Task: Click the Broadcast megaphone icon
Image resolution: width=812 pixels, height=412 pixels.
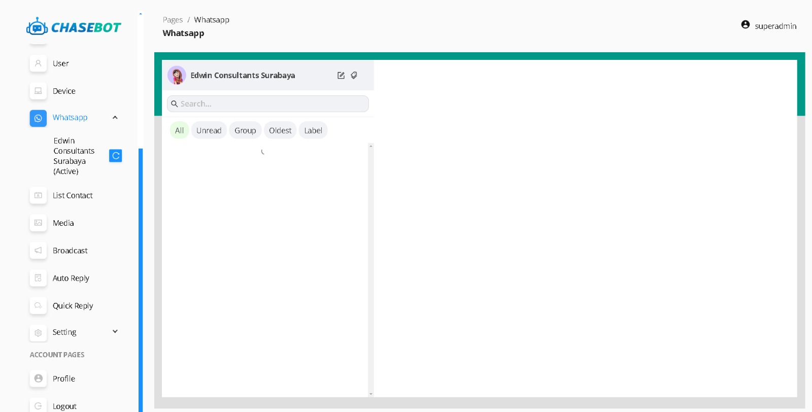Action: tap(38, 251)
